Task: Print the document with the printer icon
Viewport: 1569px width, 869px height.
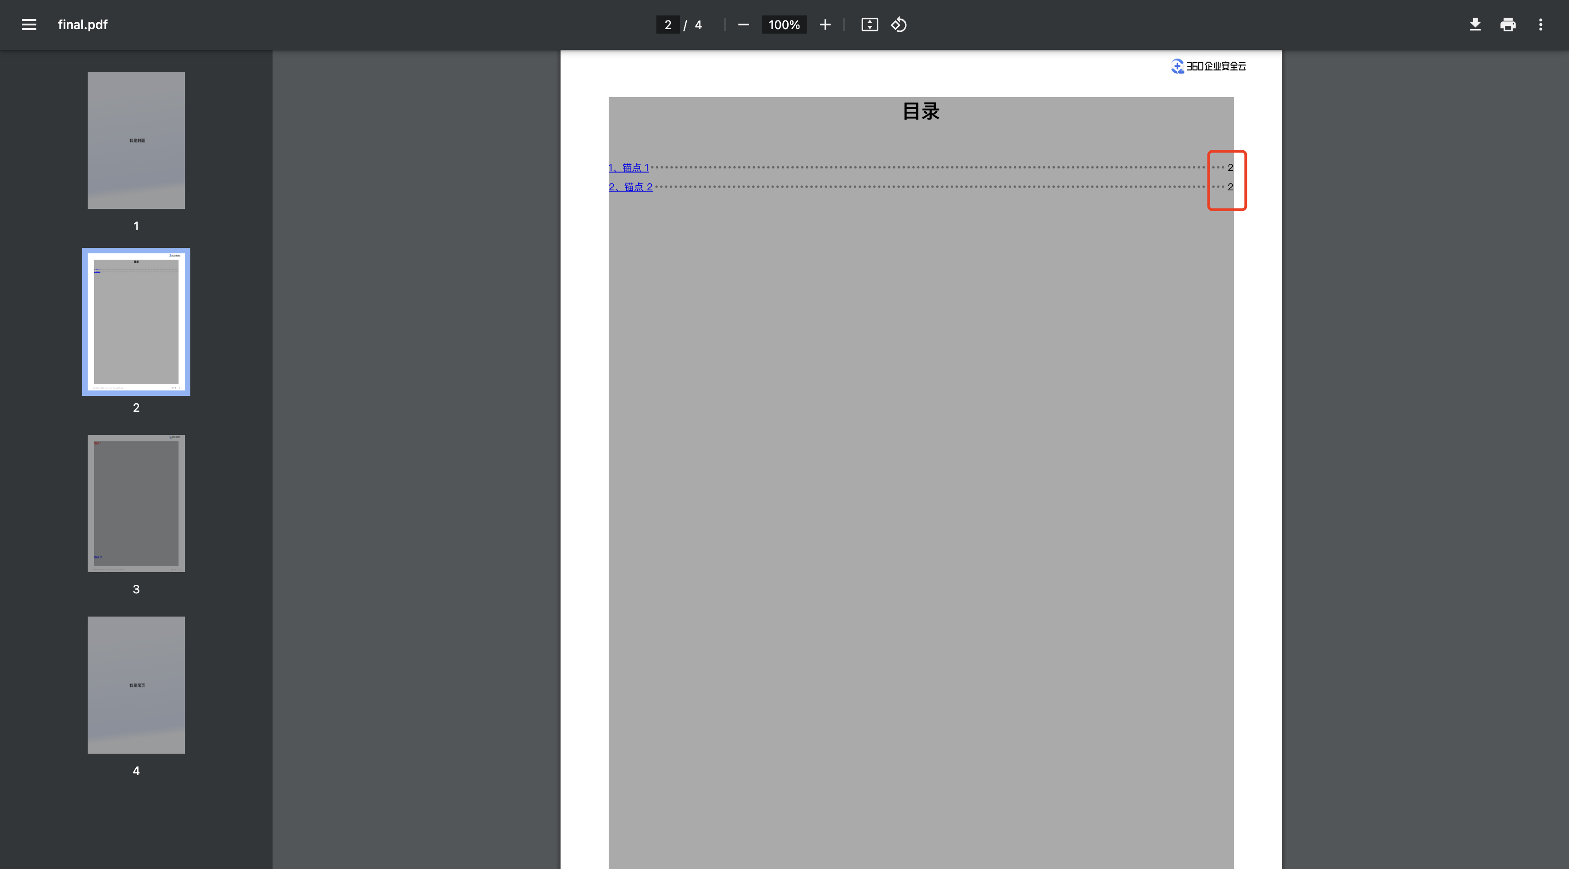Action: 1508,25
